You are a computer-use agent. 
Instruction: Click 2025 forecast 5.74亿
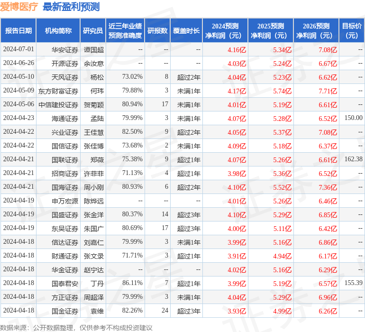[x=283, y=91]
